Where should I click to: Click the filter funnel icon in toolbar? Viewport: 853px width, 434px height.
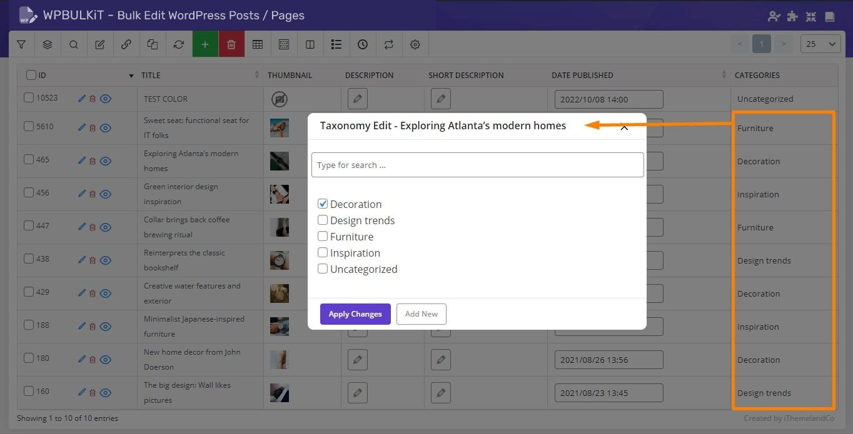[21, 44]
